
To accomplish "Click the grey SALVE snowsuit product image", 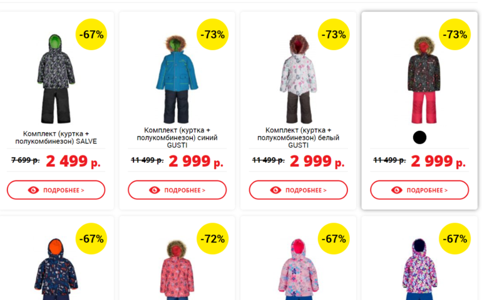I will point(56,78).
